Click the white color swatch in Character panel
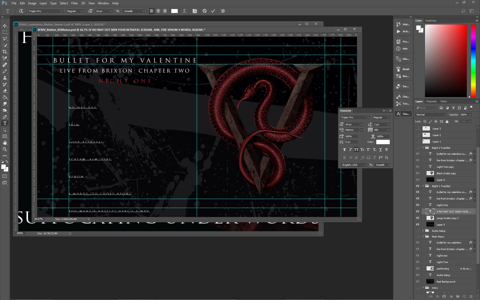The image size is (480, 300). (383, 142)
